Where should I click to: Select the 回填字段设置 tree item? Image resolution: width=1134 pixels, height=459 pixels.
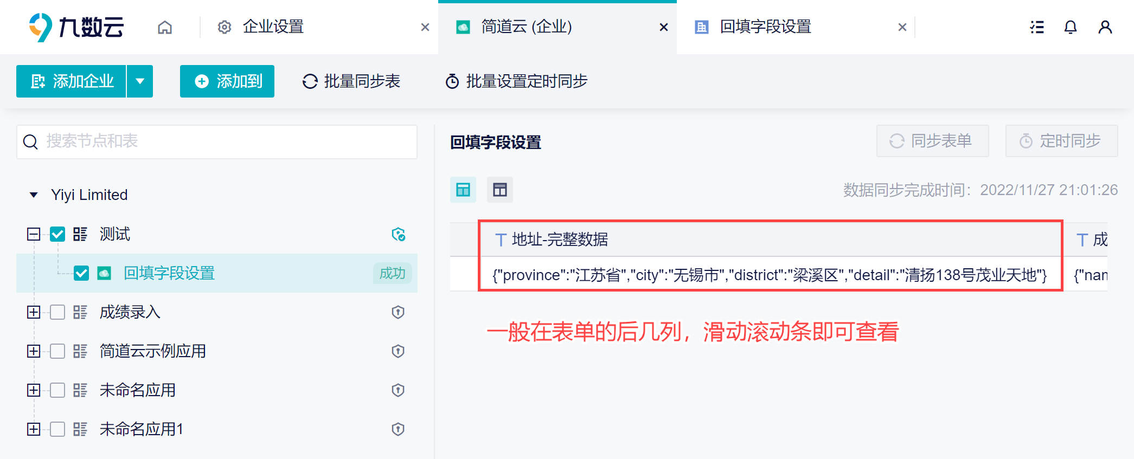217,273
